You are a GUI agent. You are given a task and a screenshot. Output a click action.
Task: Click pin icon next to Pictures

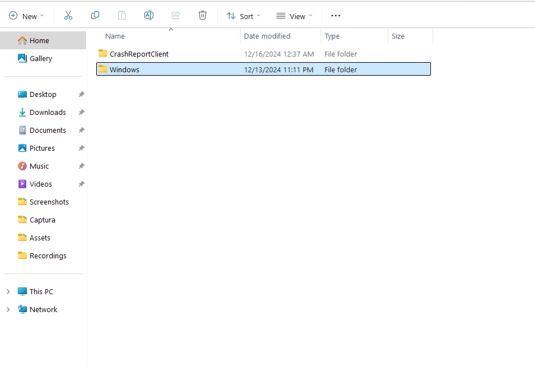(81, 148)
